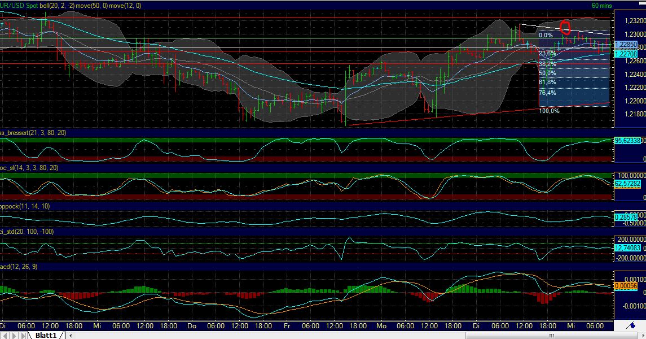646x339 pixels.
Task: Click the Fr day label on time axis
Action: point(287,326)
